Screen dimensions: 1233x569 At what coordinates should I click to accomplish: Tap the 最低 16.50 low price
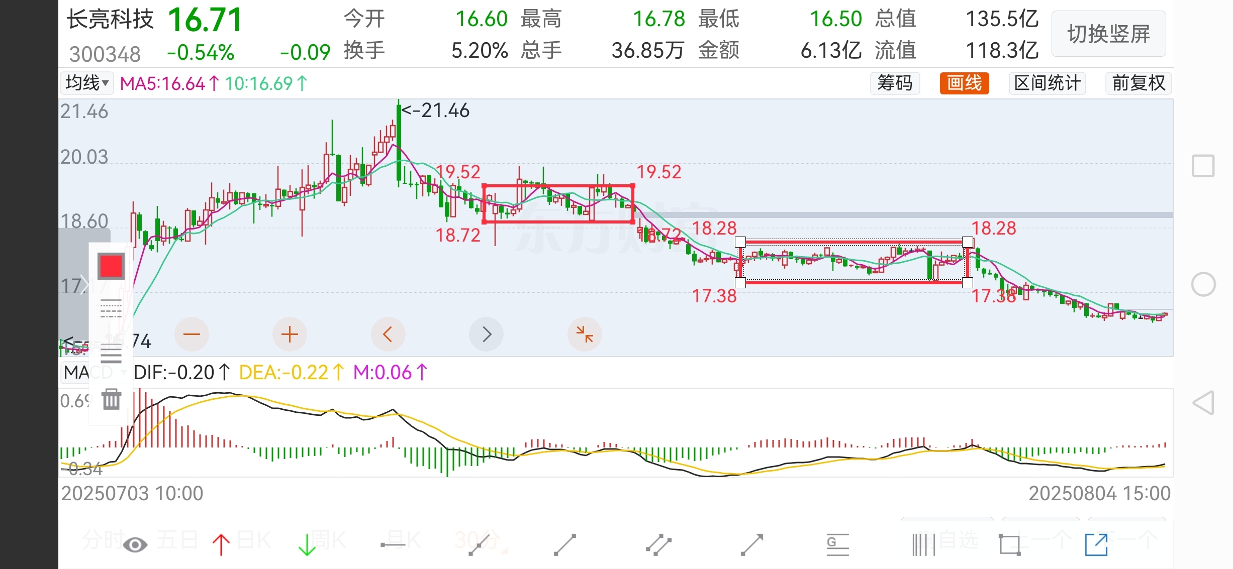[x=780, y=19]
